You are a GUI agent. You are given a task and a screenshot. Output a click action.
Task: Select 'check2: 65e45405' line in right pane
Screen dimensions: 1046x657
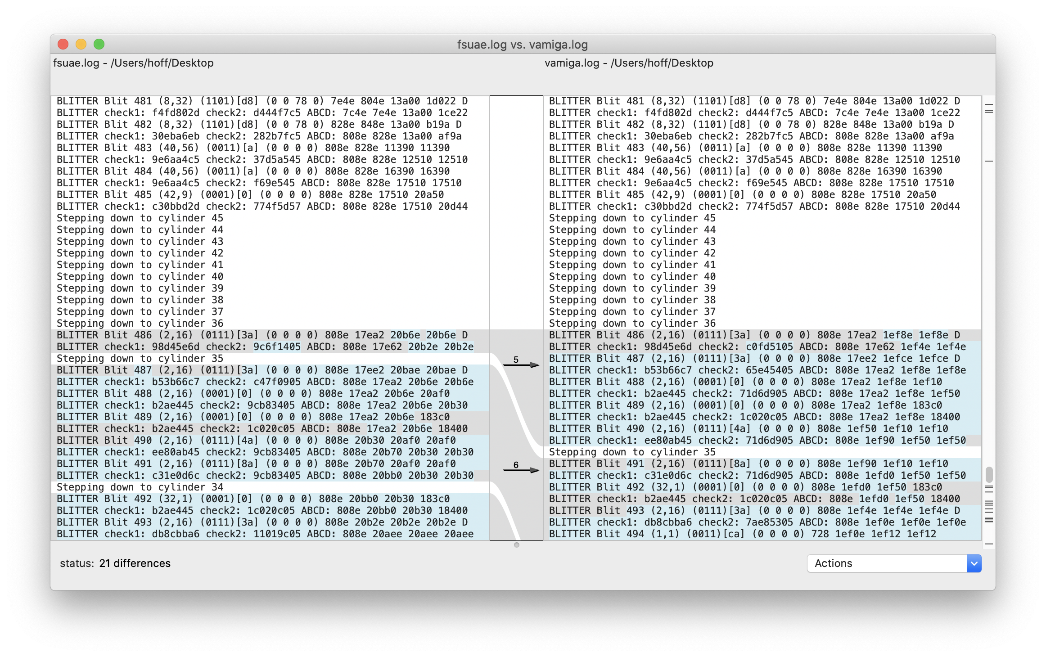pos(757,370)
